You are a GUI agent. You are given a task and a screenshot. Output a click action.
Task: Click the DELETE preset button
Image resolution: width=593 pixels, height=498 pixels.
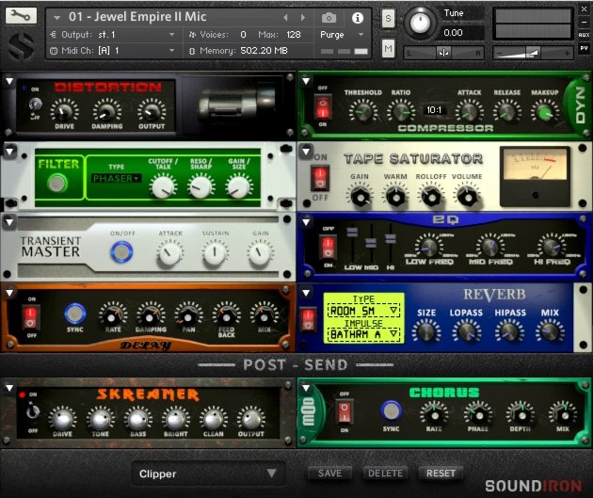[385, 473]
